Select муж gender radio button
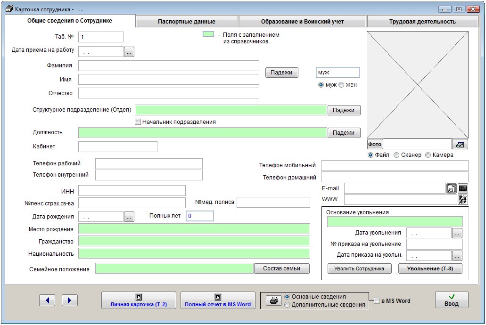Screen dimensions: 486x325 [x=321, y=85]
